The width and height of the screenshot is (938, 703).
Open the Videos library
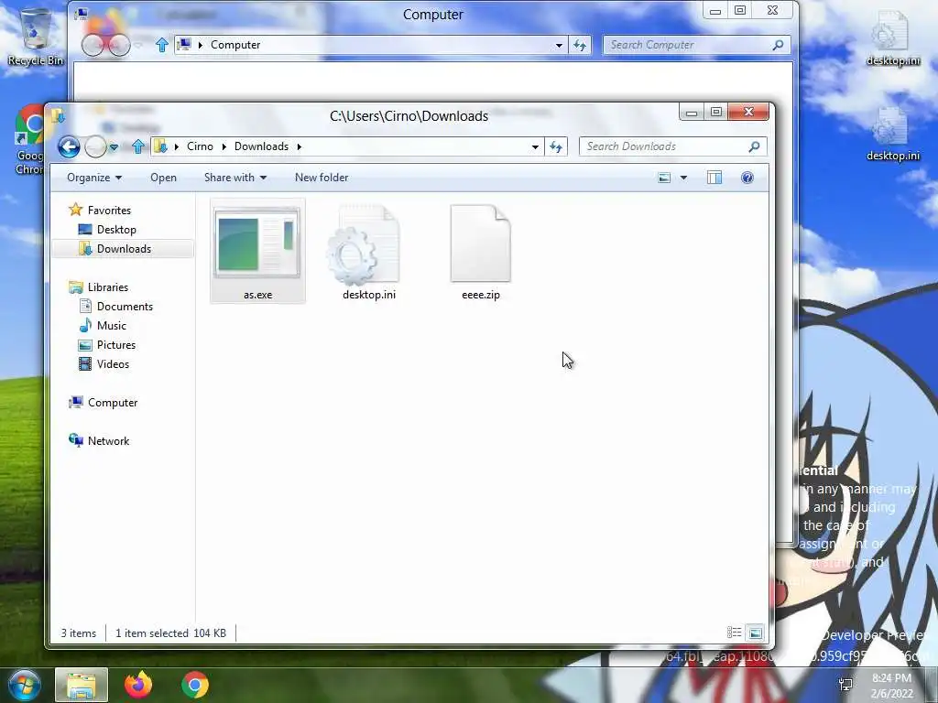113,364
